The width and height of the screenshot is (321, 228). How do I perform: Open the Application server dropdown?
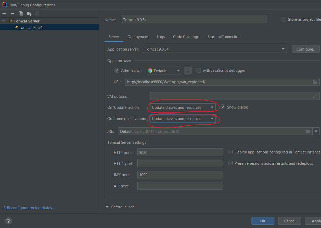tap(214, 49)
